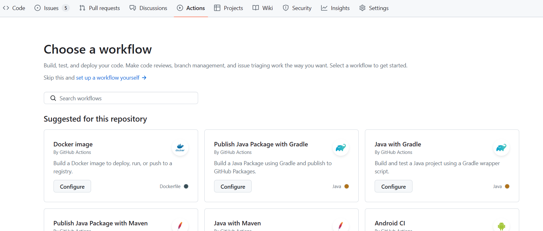
Task: Click Maven feather icon on Java with Maven card
Action: 341,226
